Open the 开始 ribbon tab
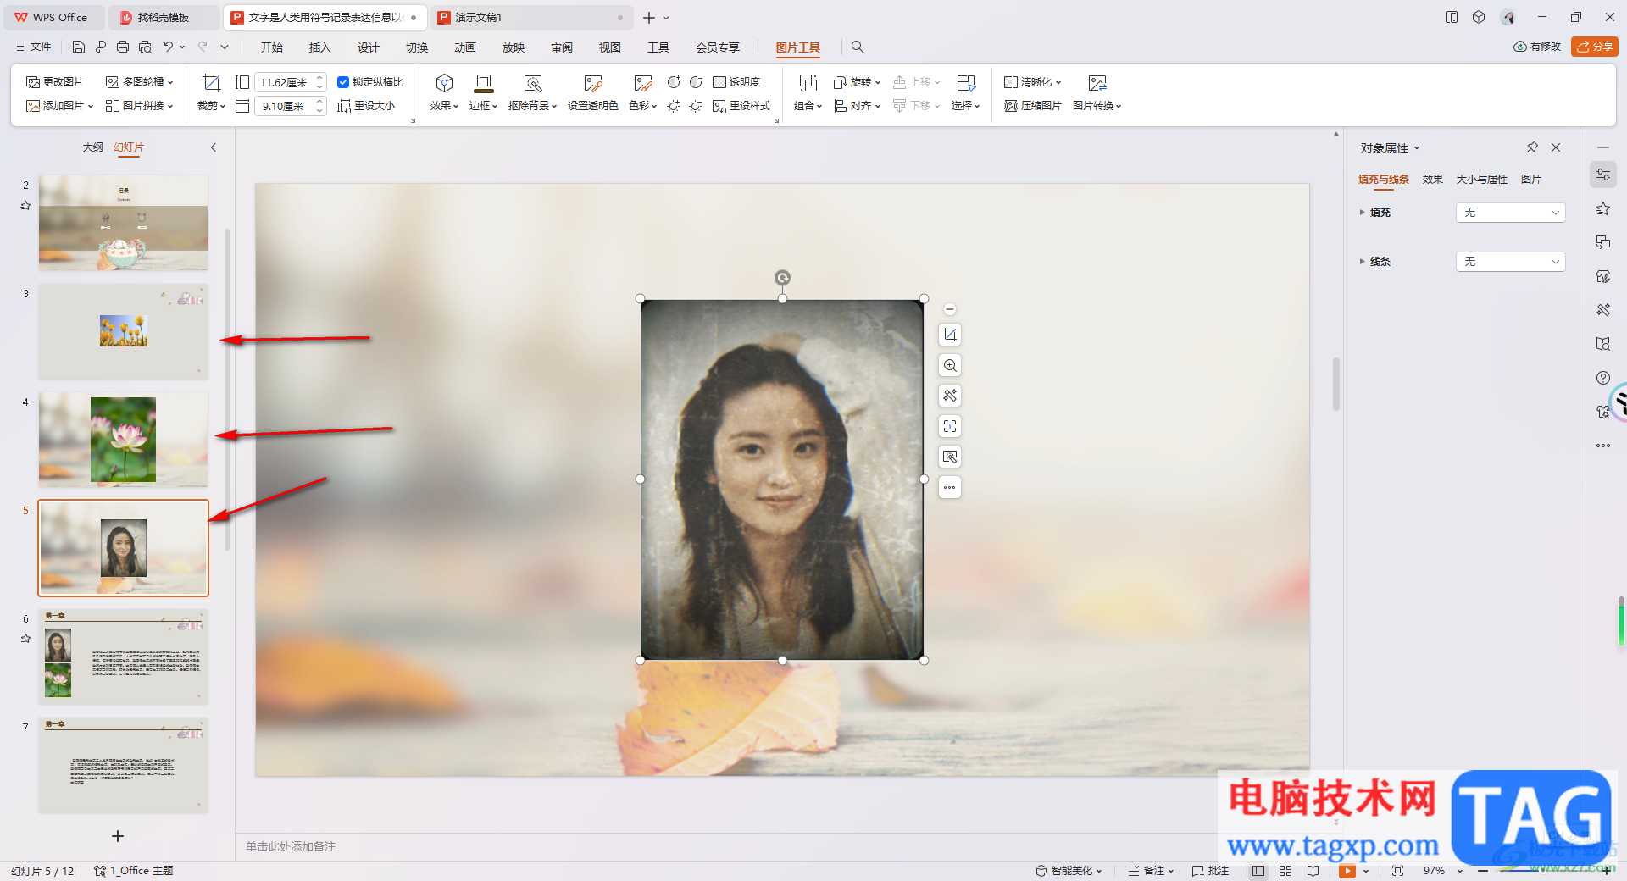1627x881 pixels. (x=271, y=47)
